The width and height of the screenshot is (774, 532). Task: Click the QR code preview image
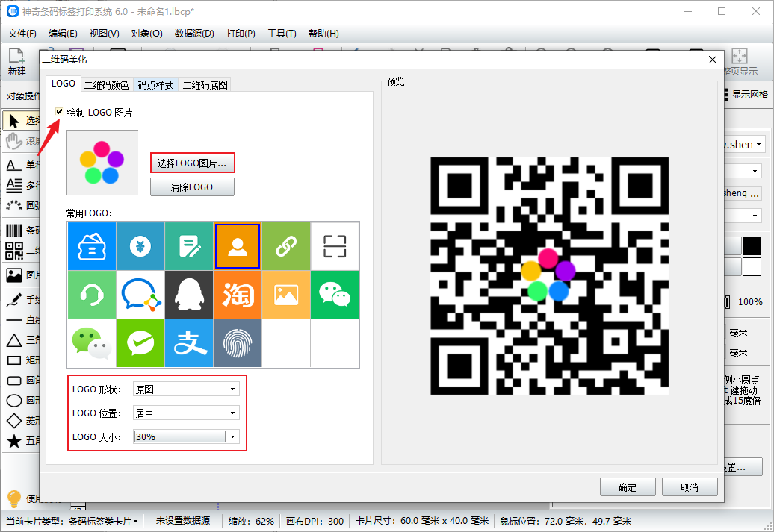(549, 275)
